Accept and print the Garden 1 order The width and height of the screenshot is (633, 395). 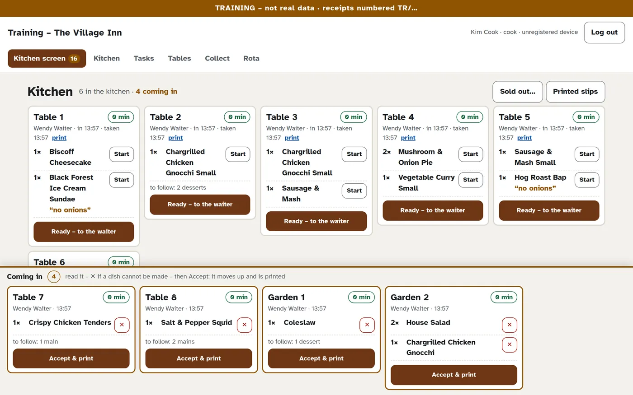click(321, 358)
